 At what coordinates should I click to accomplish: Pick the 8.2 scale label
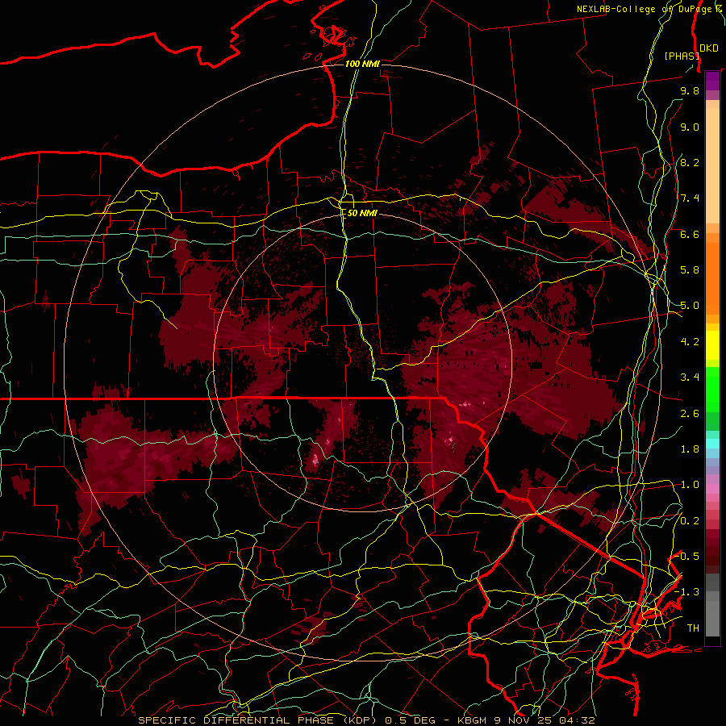click(x=690, y=162)
